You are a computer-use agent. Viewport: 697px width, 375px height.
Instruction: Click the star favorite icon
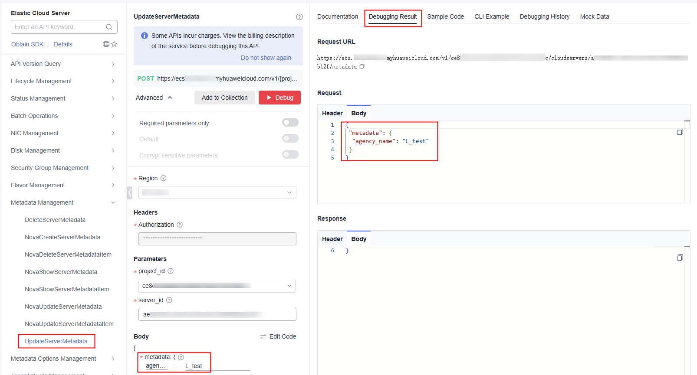(x=114, y=44)
